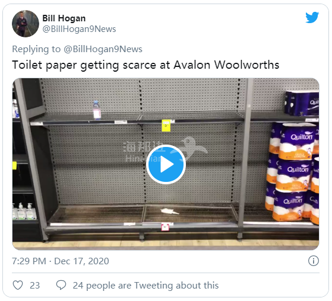
Task: Like the tweet with the heart icon
Action: (18, 285)
